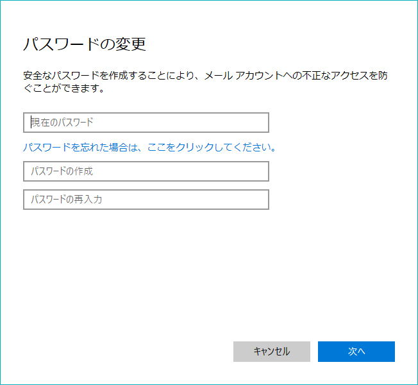Click the 現在のパスワード input field
The width and height of the screenshot is (418, 385).
(146, 123)
